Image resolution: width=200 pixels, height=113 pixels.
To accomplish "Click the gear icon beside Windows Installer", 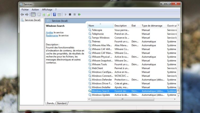I will [90, 87].
